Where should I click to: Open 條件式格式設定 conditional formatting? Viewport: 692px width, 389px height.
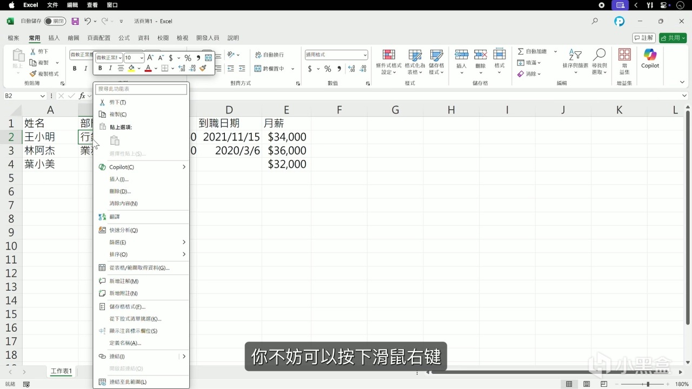(388, 62)
